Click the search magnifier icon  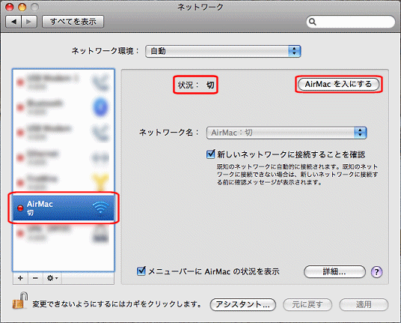313,22
